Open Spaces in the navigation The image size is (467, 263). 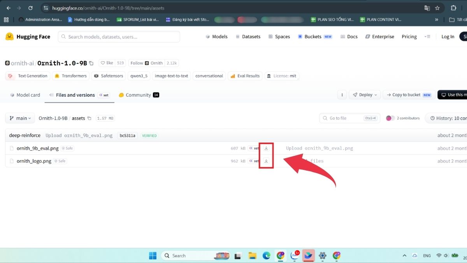(x=279, y=37)
